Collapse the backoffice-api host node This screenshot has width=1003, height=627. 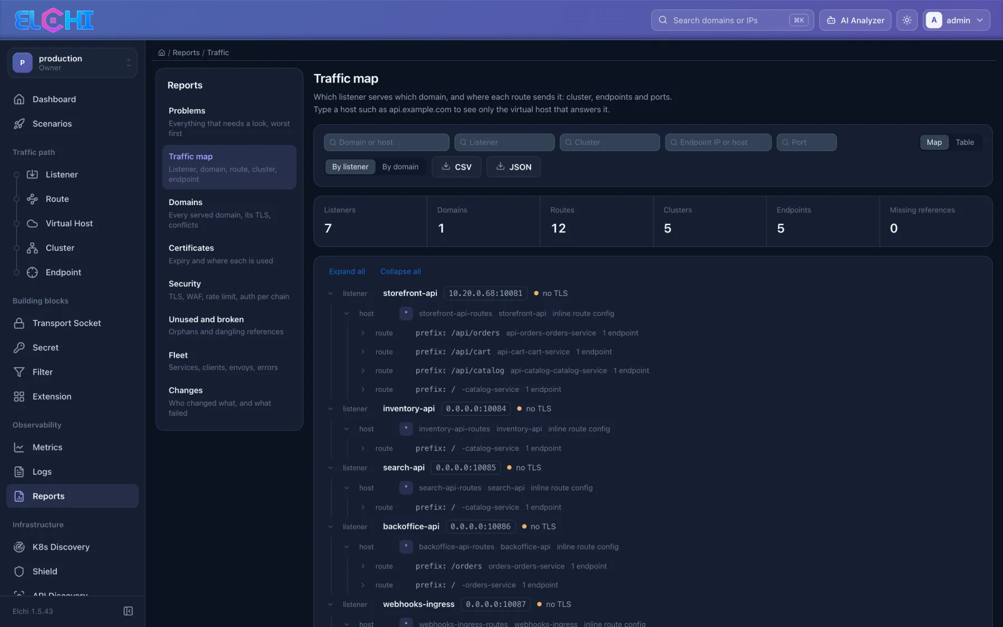pyautogui.click(x=347, y=547)
